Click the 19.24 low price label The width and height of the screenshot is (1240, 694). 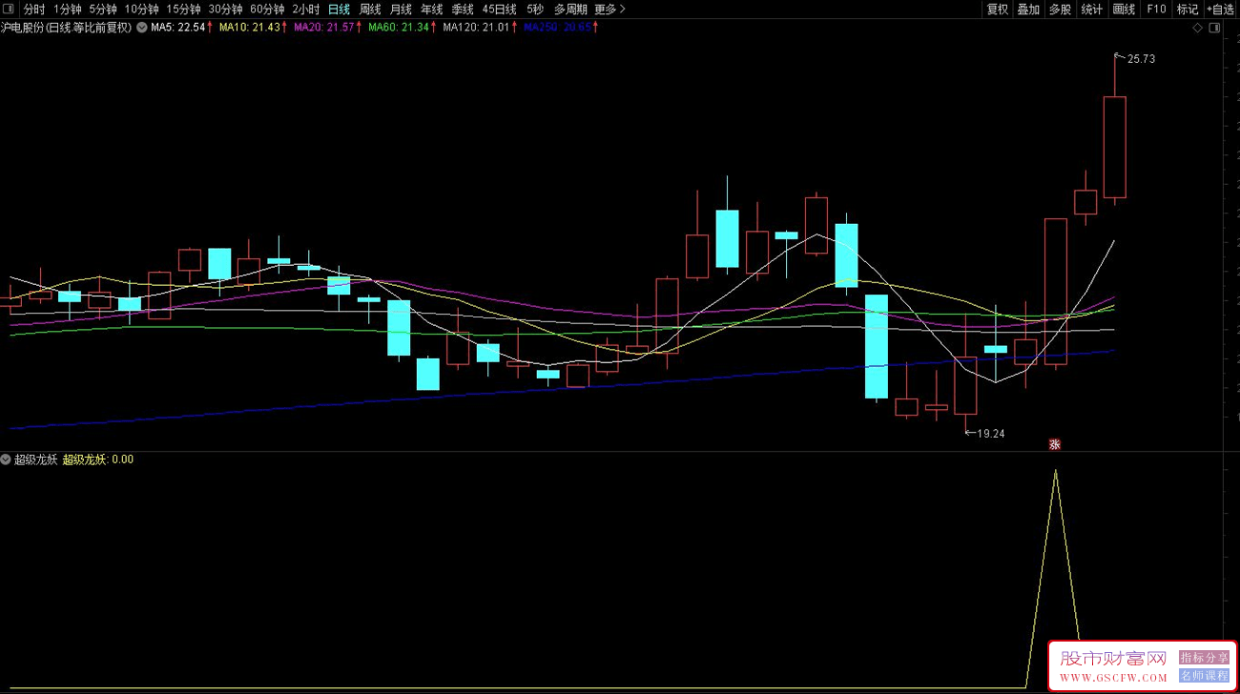click(x=991, y=434)
